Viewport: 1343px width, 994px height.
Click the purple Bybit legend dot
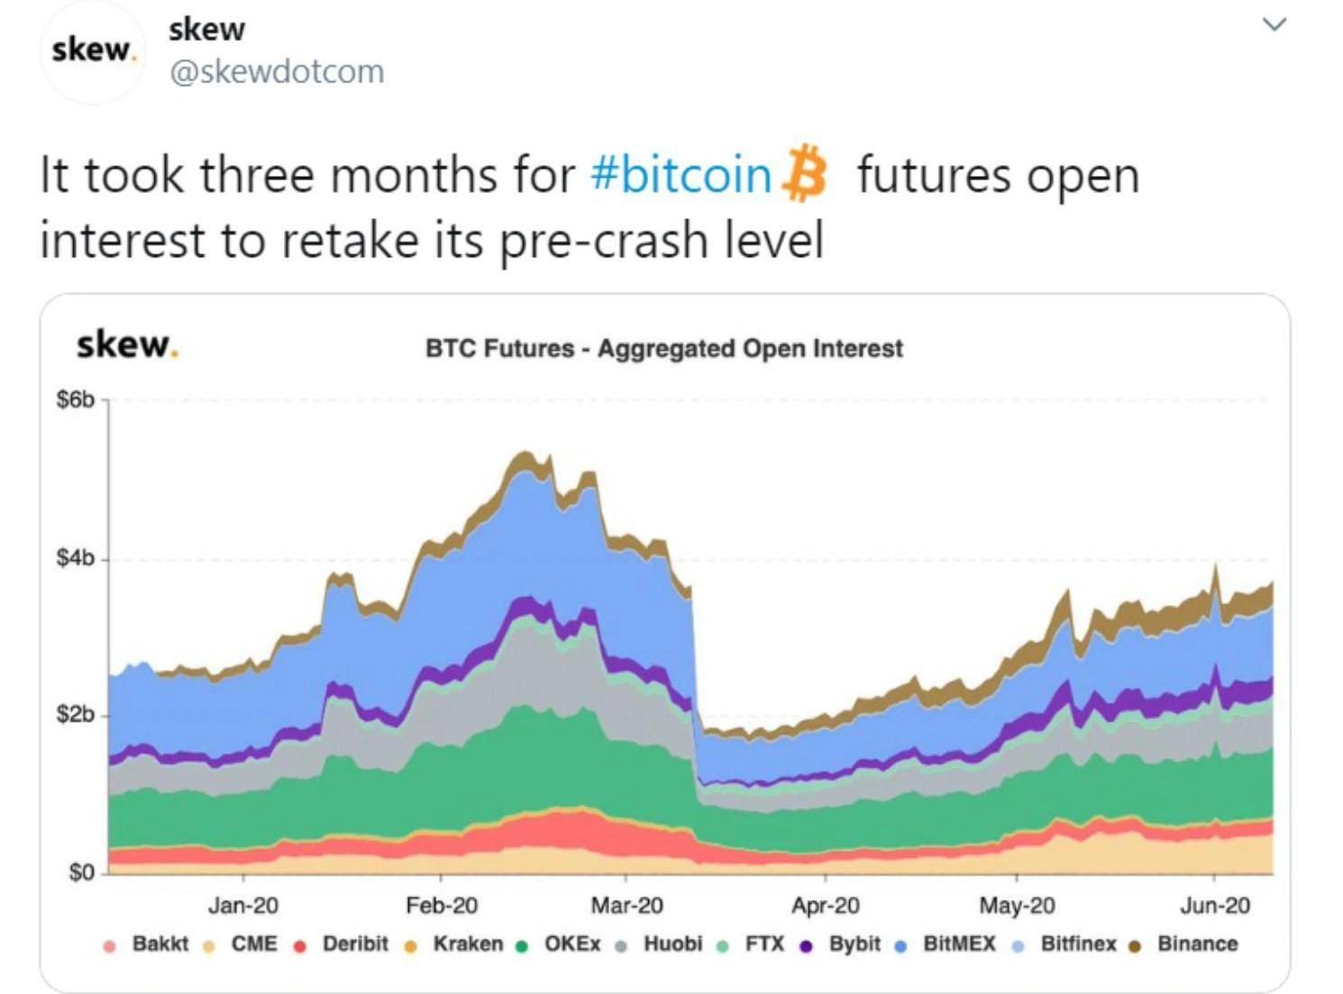click(x=806, y=946)
